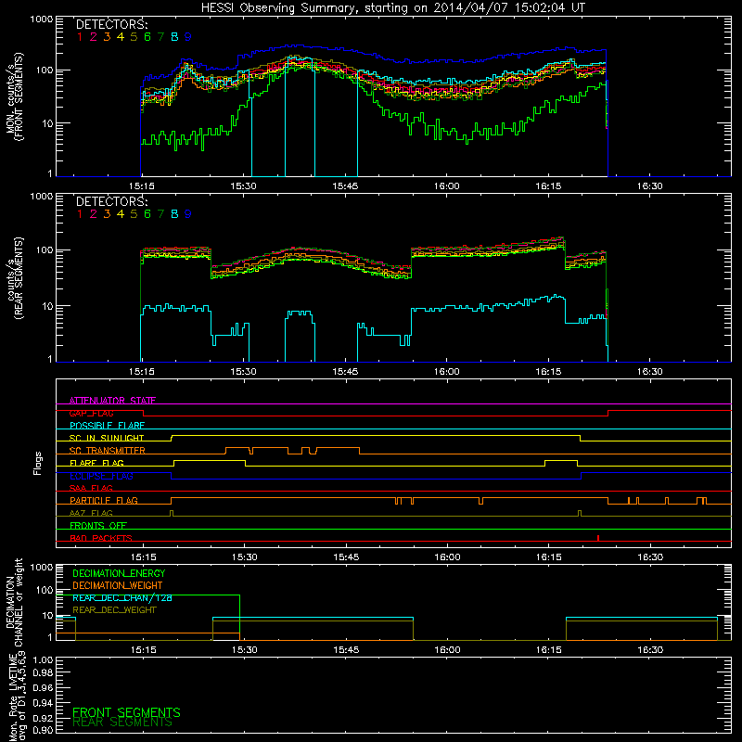Click 16:00 tick under the front segments plot
The height and width of the screenshot is (742, 742).
(446, 186)
